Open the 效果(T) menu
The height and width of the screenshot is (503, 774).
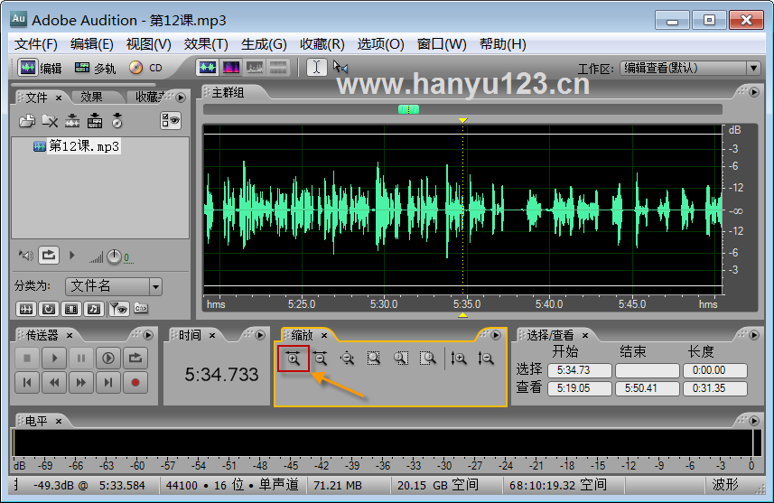pyautogui.click(x=205, y=44)
